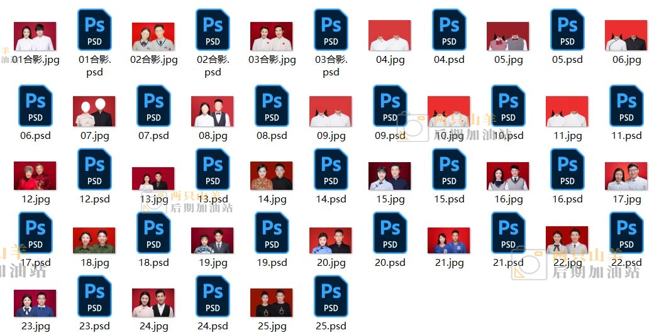Screen dimensions: 654x335
Task: Select the 23.psd file icon
Action: [x=94, y=297]
